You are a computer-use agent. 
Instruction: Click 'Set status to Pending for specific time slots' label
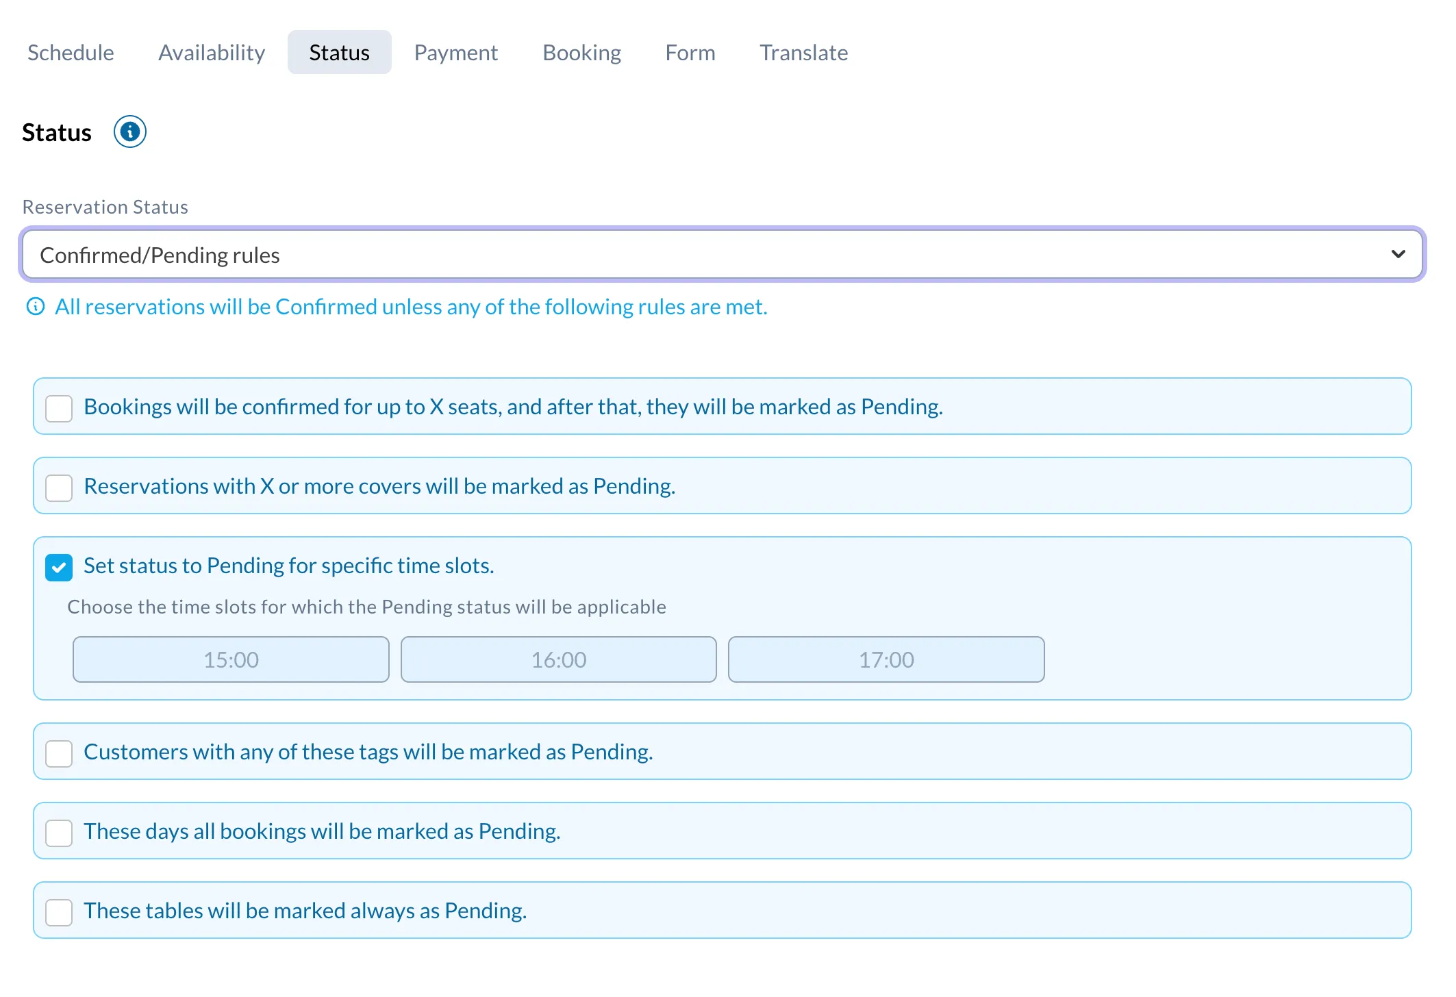click(288, 566)
